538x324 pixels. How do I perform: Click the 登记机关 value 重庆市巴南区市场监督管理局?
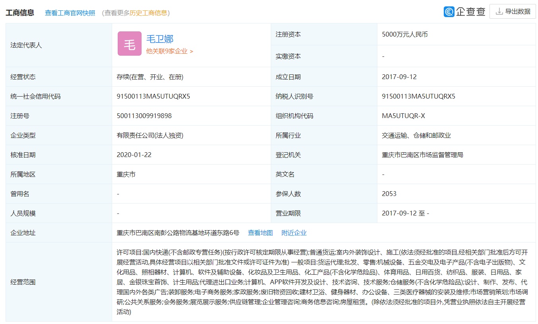pos(422,155)
